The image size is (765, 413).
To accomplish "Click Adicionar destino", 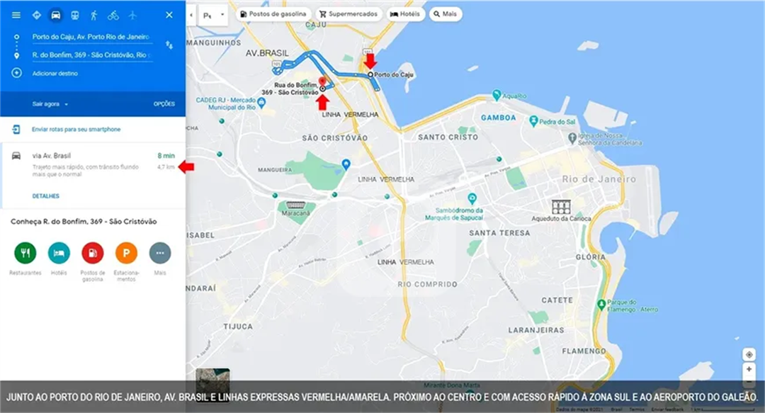I will 55,74.
